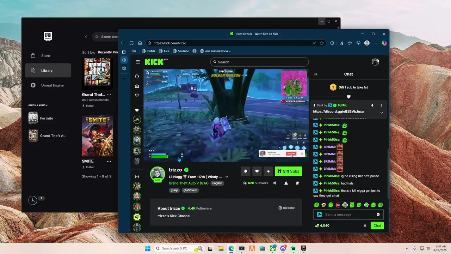451x254 pixels.
Task: Click the pin icon on BotRix pinned message
Action: 372,105
